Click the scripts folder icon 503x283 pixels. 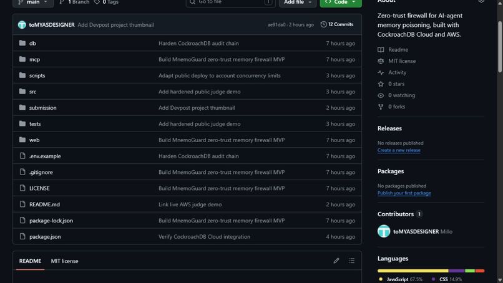click(22, 75)
